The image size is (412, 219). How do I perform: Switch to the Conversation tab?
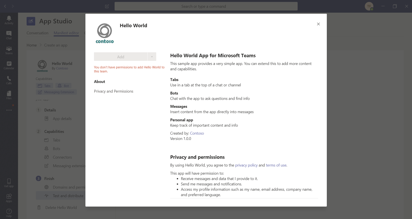(37, 33)
